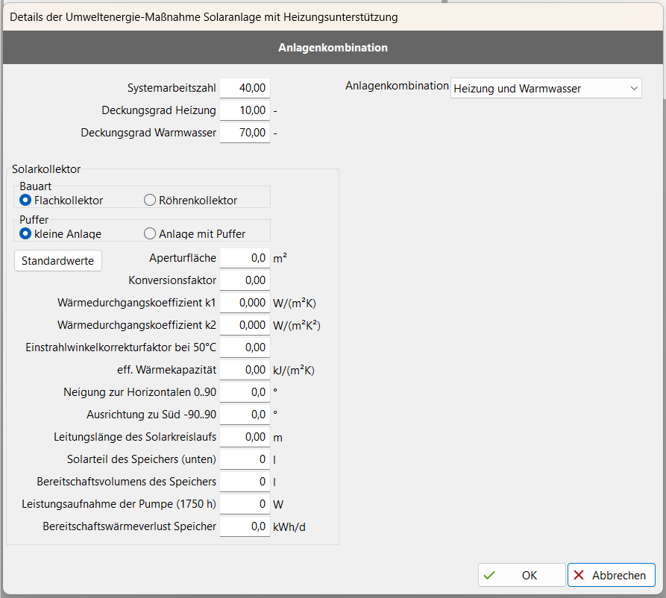Click the Neigung zur Horizontalen field

tap(245, 392)
